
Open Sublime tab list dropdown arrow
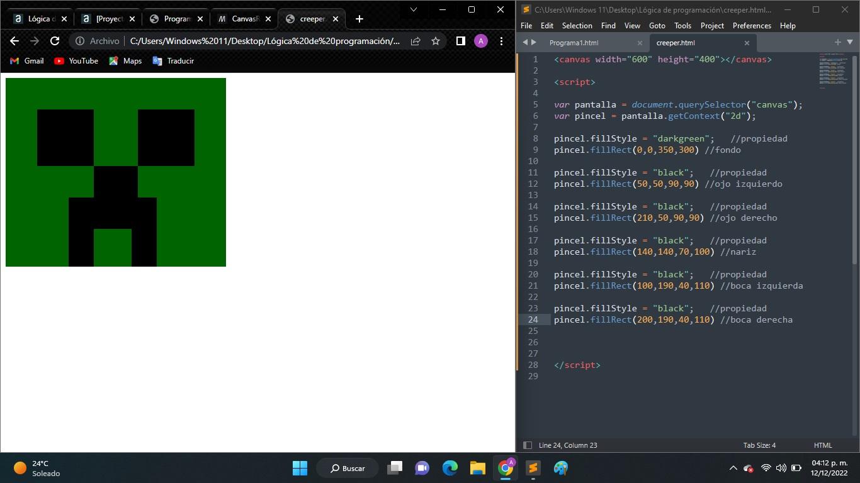[849, 42]
